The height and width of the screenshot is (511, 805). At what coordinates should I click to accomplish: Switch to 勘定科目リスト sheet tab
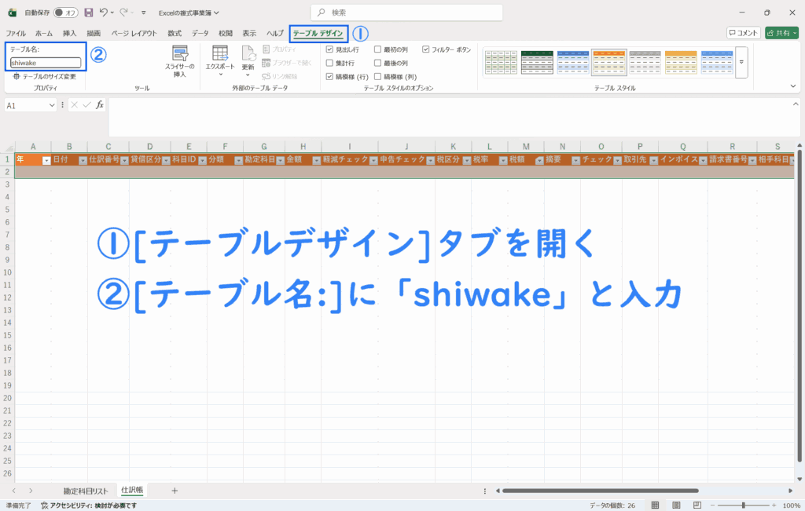86,491
